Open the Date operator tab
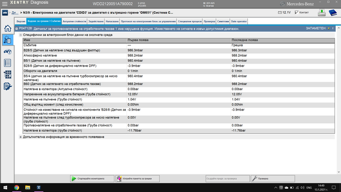The width and height of the screenshot is (341, 192). tap(239, 21)
